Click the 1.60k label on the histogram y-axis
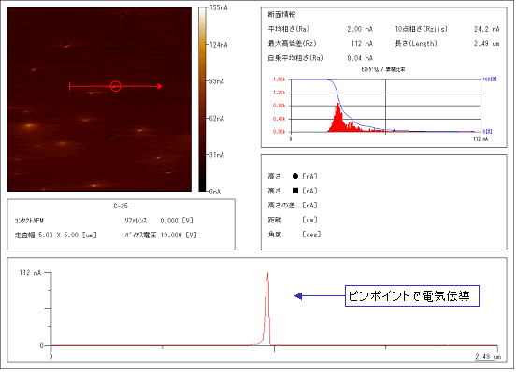This screenshot has width=517, height=372. point(279,79)
